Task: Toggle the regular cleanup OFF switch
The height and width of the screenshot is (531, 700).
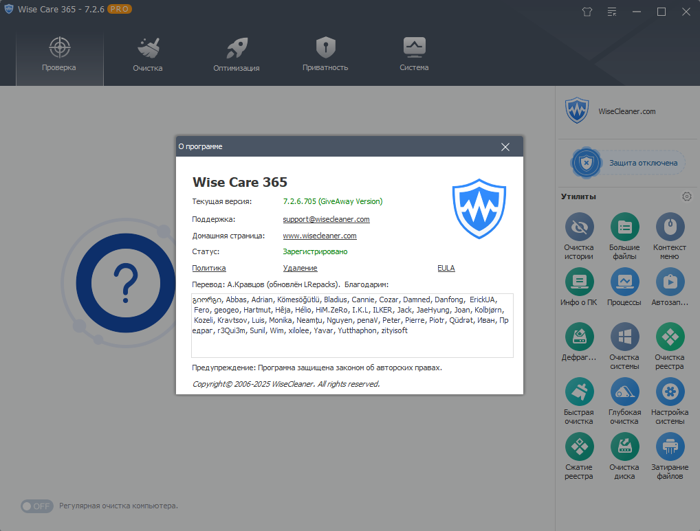Action: (x=36, y=506)
